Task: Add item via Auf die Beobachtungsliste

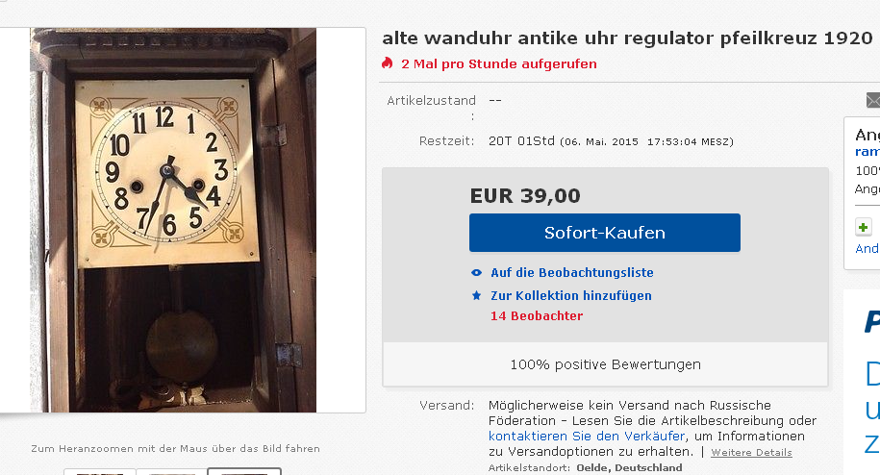Action: click(572, 272)
